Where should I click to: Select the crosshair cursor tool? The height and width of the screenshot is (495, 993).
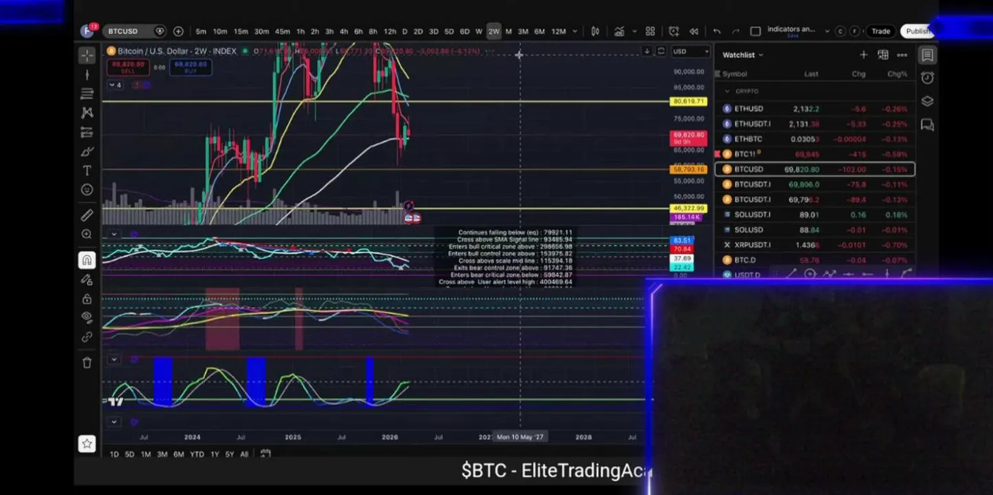(x=87, y=55)
